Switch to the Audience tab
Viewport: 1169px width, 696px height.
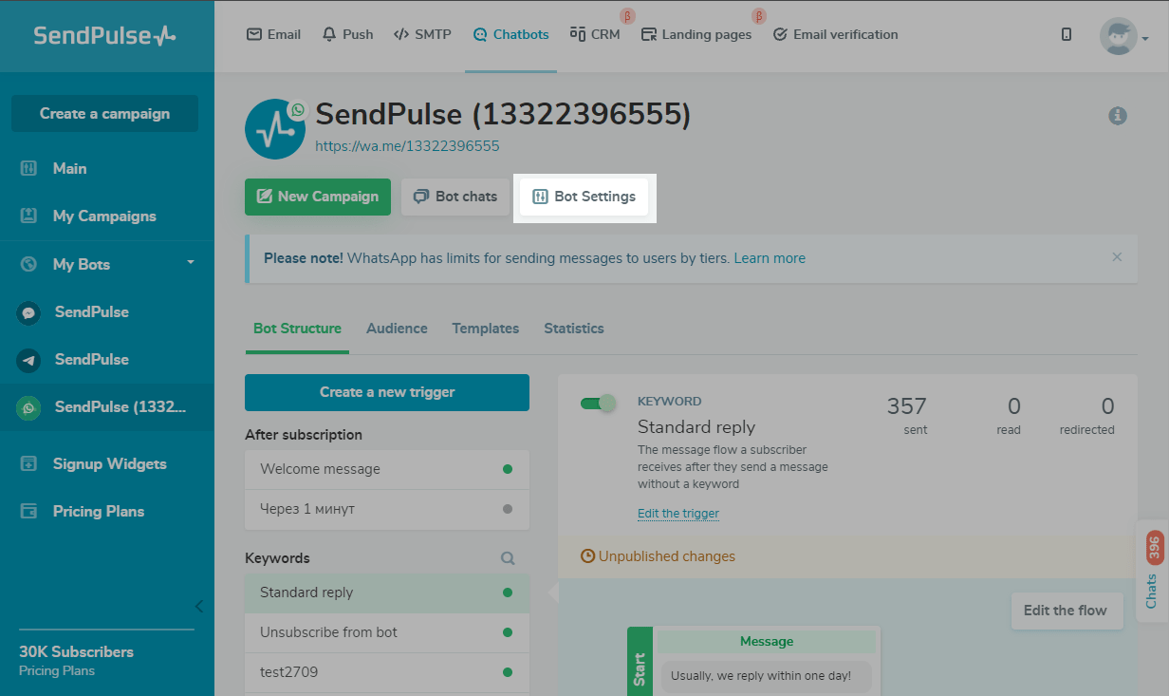click(x=397, y=329)
